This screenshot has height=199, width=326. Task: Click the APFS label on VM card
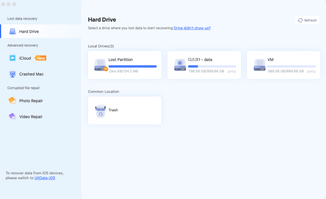click(311, 72)
